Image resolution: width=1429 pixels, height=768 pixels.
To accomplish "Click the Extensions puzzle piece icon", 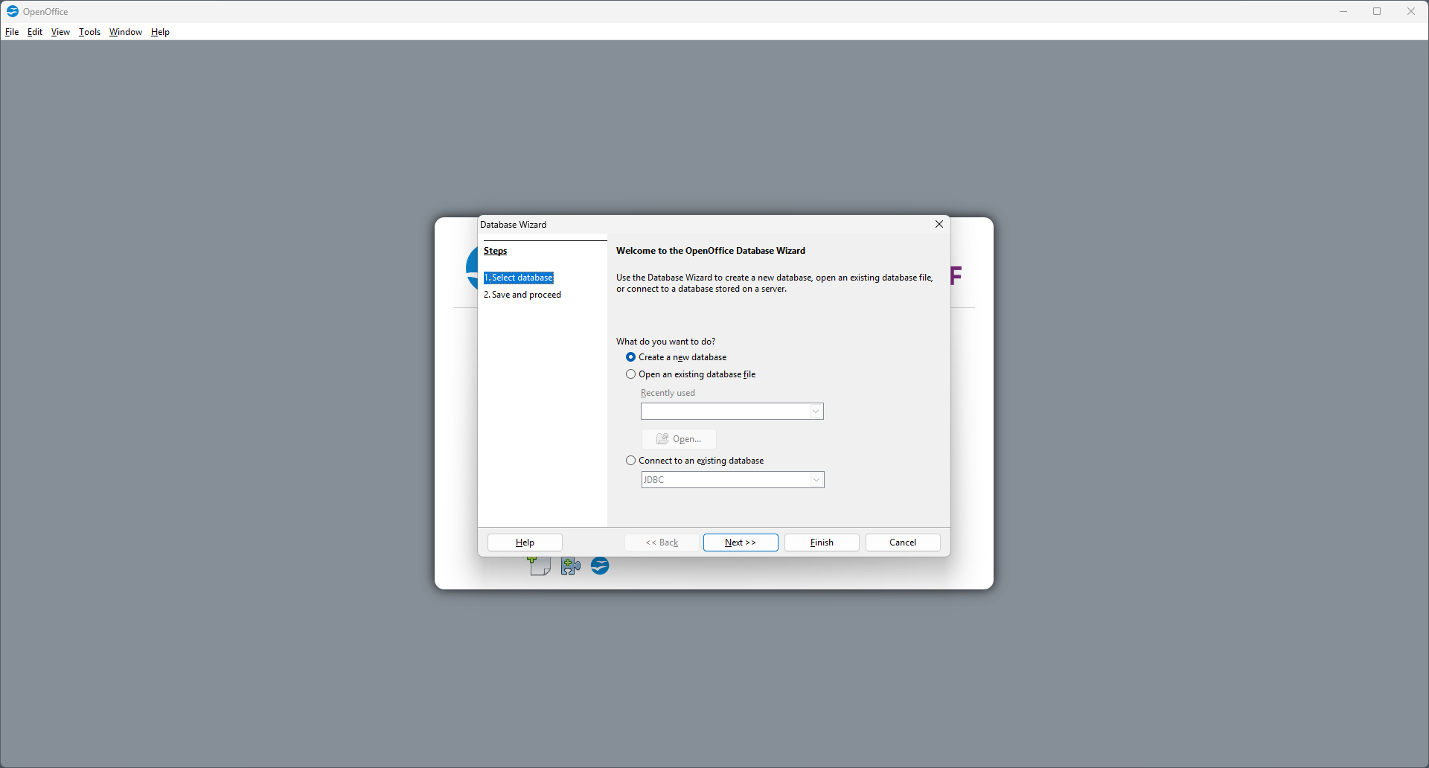I will (x=570, y=566).
